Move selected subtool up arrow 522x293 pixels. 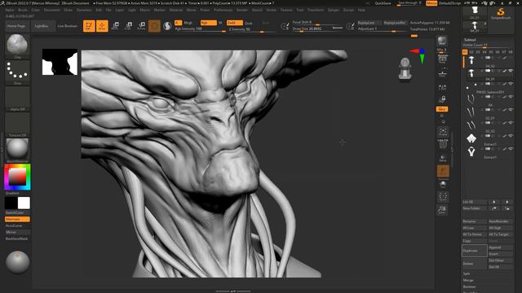pyautogui.click(x=493, y=202)
